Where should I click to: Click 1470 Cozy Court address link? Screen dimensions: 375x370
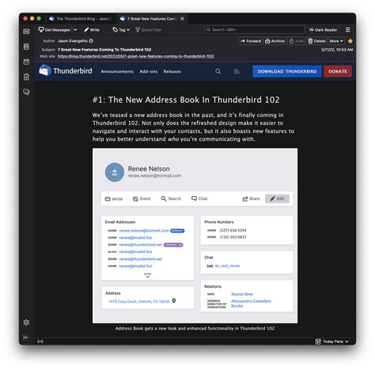pyautogui.click(x=139, y=301)
